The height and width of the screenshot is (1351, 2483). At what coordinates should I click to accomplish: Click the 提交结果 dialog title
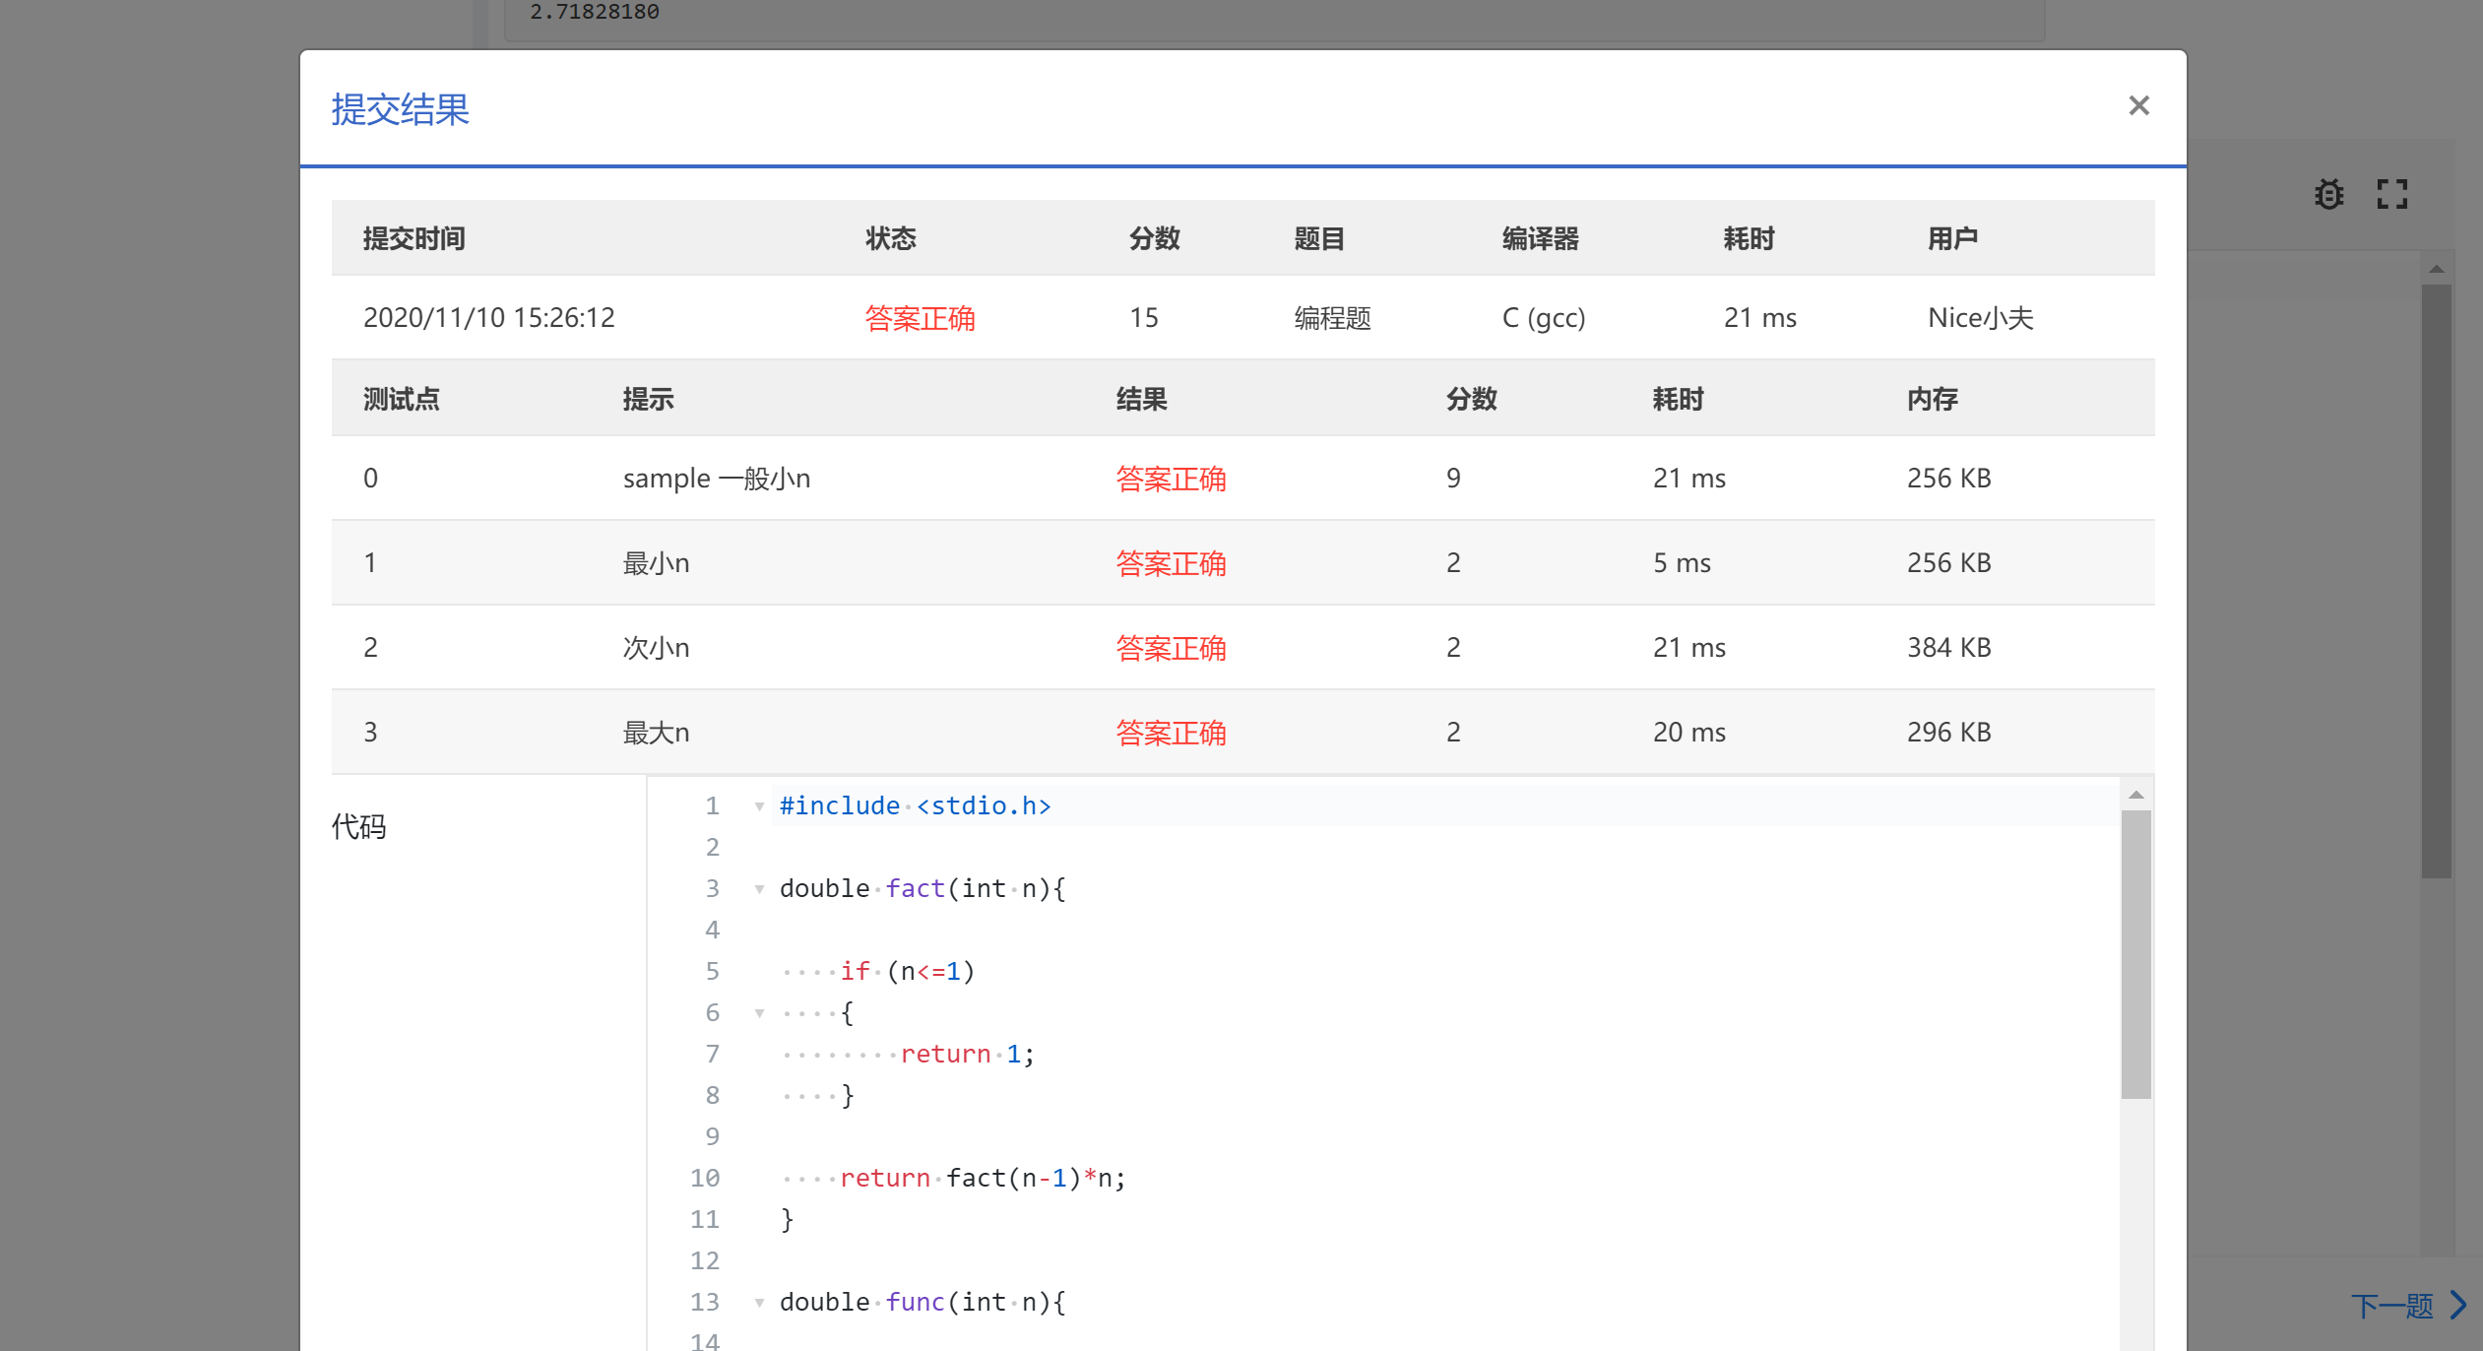tap(400, 108)
